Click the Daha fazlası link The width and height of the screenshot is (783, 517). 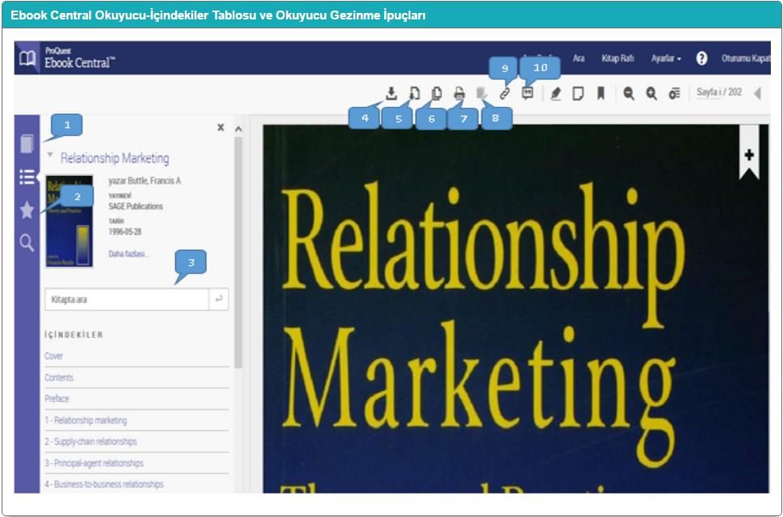[128, 254]
